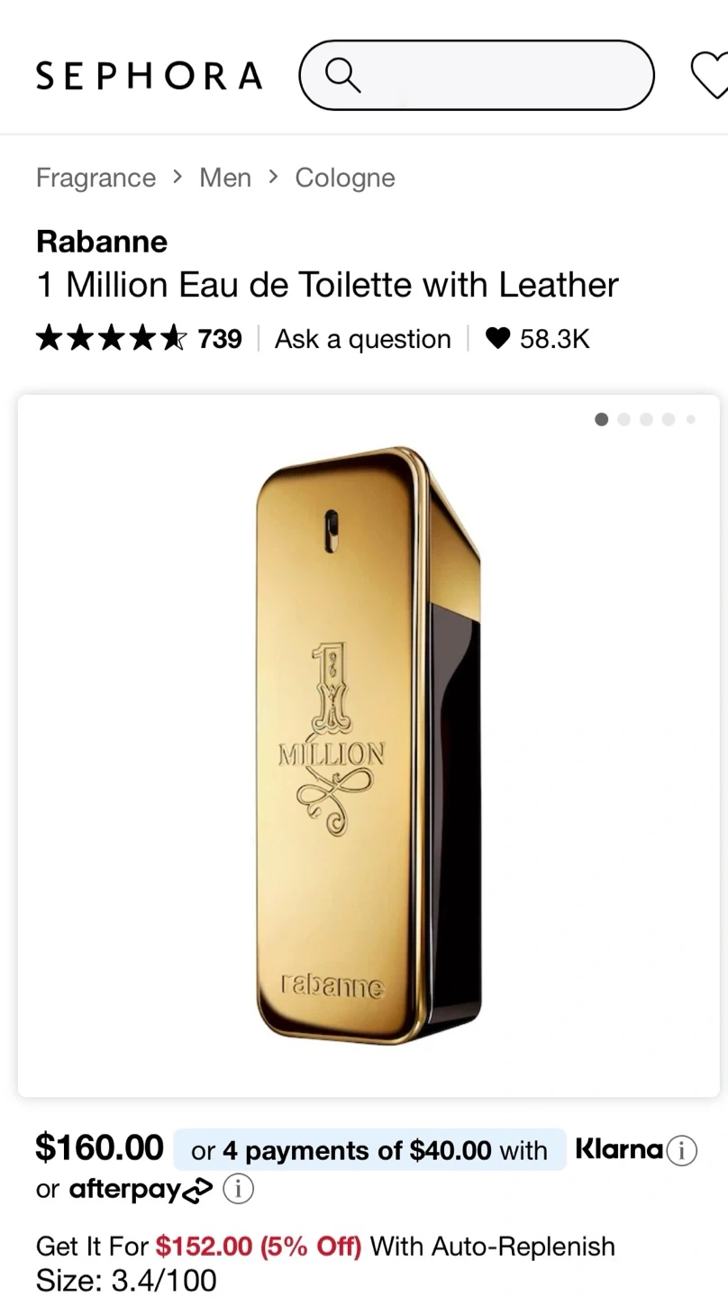Click the Ask a question link
Screen dimensions: 728x1298
[363, 339]
